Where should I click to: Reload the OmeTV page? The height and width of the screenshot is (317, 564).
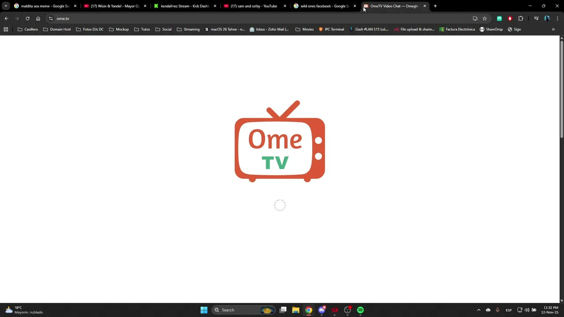tap(27, 18)
